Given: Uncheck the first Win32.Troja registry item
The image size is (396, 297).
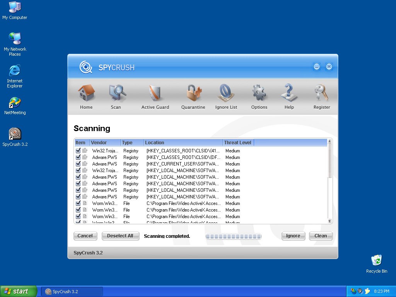Looking at the screenshot, I should coord(78,150).
